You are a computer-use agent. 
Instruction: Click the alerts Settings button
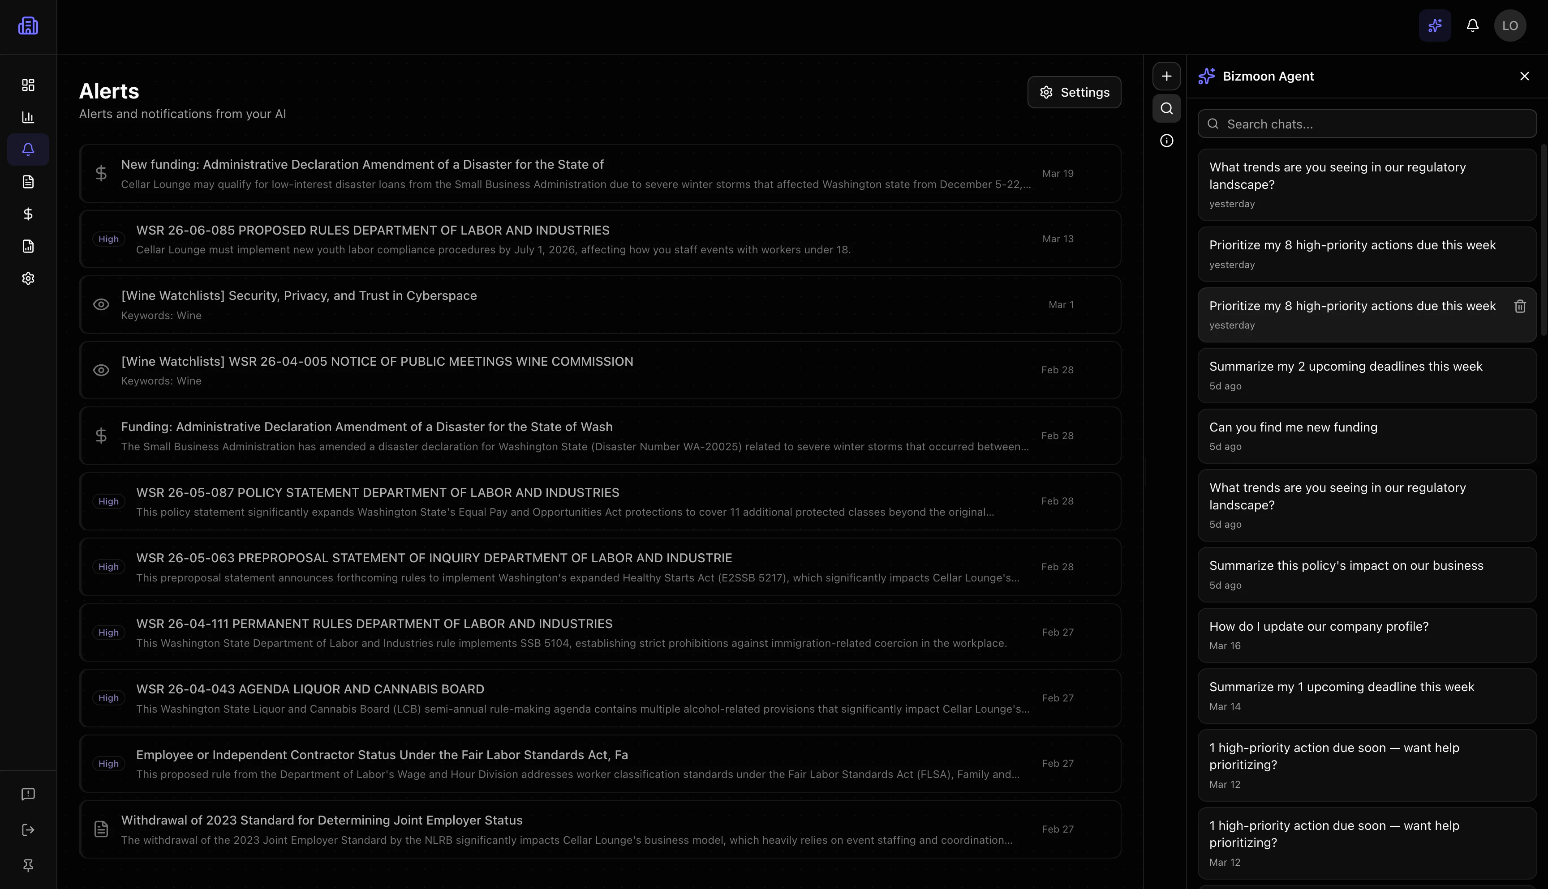[x=1074, y=92]
